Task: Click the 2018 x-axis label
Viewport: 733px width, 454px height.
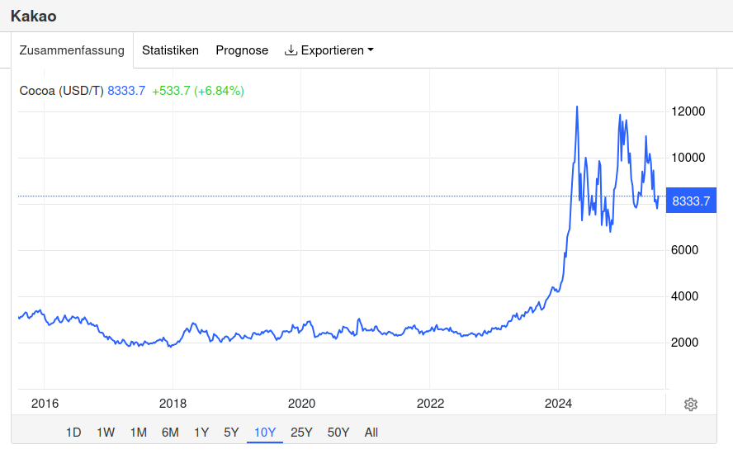Action: coord(173,404)
